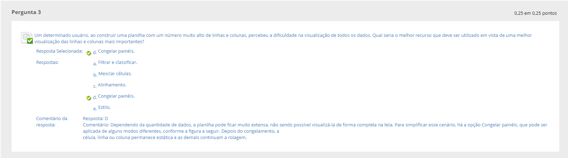The height and width of the screenshot is (158, 568).
Task: Click the "Respostas:" label
Action: (x=47, y=62)
